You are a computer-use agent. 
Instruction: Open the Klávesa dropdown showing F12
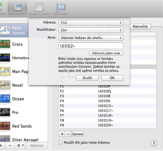[x=91, y=23]
